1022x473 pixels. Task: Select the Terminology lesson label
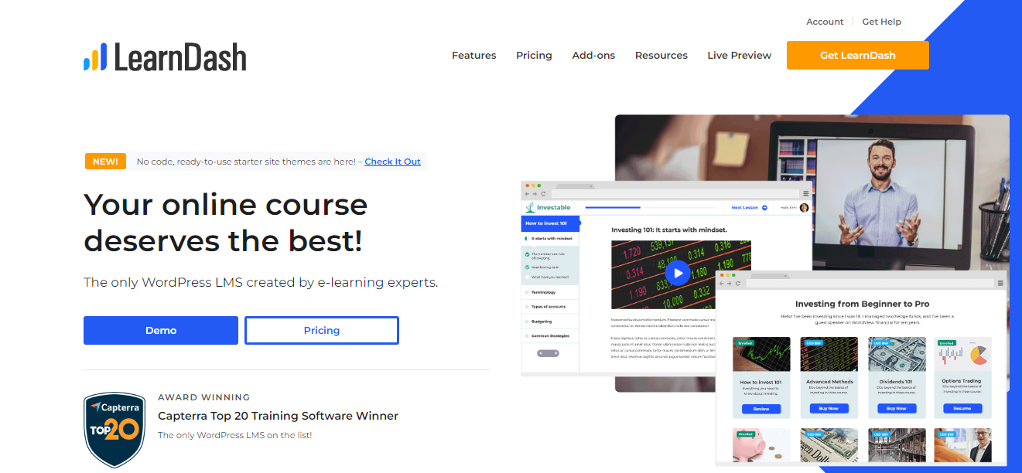coord(543,292)
